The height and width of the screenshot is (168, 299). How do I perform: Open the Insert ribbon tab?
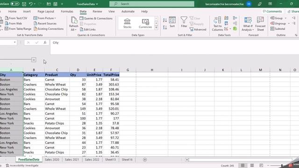click(x=27, y=11)
